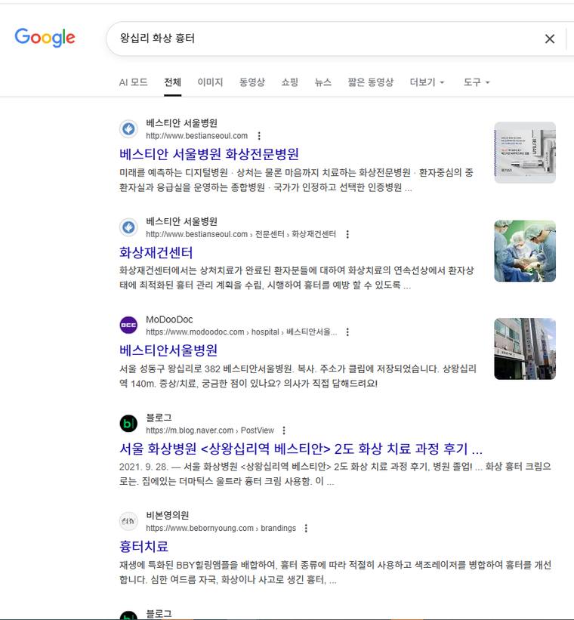Click https://www.bebornyoung.com › brandings URL text

[x=221, y=528]
